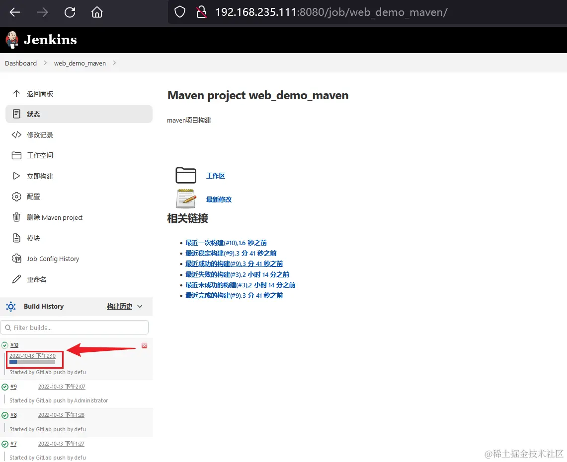This screenshot has height=462, width=567.
Task: Open the Jenkins home title link
Action: (50, 40)
